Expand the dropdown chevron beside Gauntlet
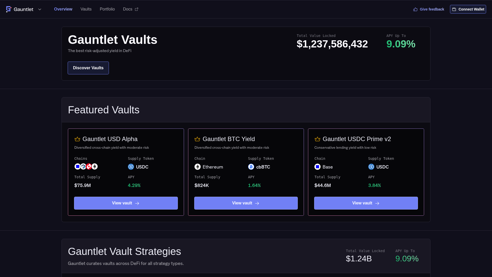Viewport: 492px width, 277px height. coord(40,9)
